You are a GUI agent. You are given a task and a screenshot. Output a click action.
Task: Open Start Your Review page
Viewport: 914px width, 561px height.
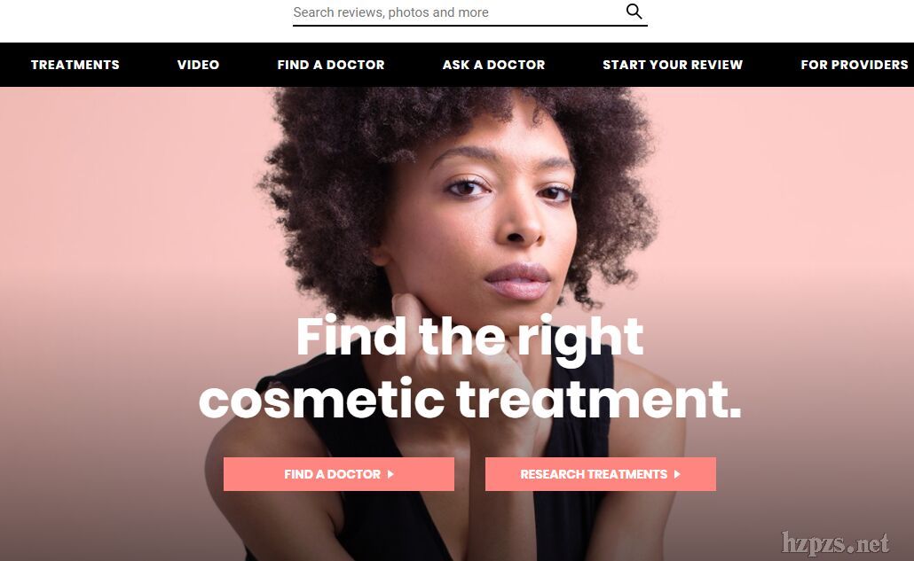click(673, 65)
